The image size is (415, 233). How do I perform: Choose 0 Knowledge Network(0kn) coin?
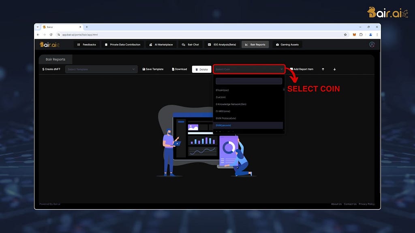248,104
